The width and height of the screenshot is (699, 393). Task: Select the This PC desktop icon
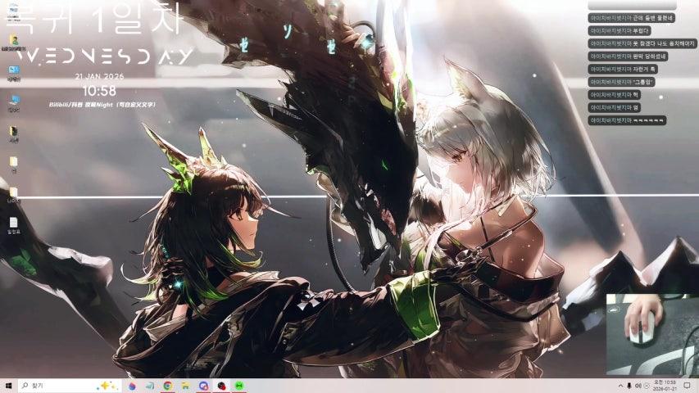coord(14,102)
